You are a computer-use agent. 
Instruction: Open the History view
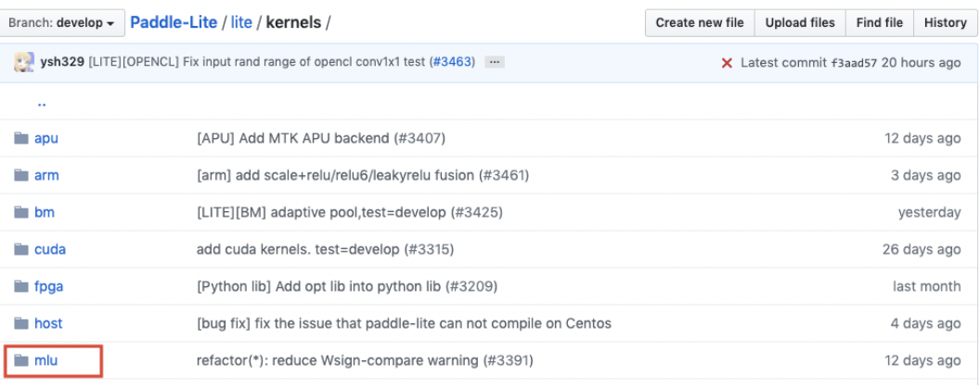click(x=945, y=22)
